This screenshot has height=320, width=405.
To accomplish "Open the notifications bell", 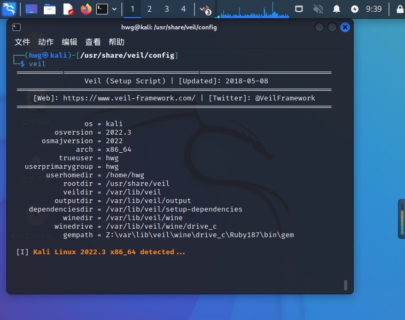I will tap(336, 9).
